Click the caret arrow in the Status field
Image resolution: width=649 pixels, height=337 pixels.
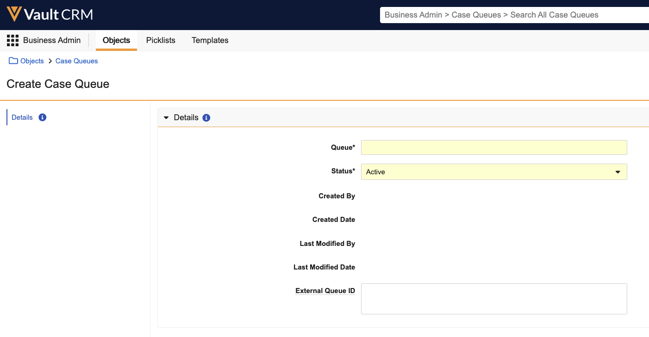618,172
